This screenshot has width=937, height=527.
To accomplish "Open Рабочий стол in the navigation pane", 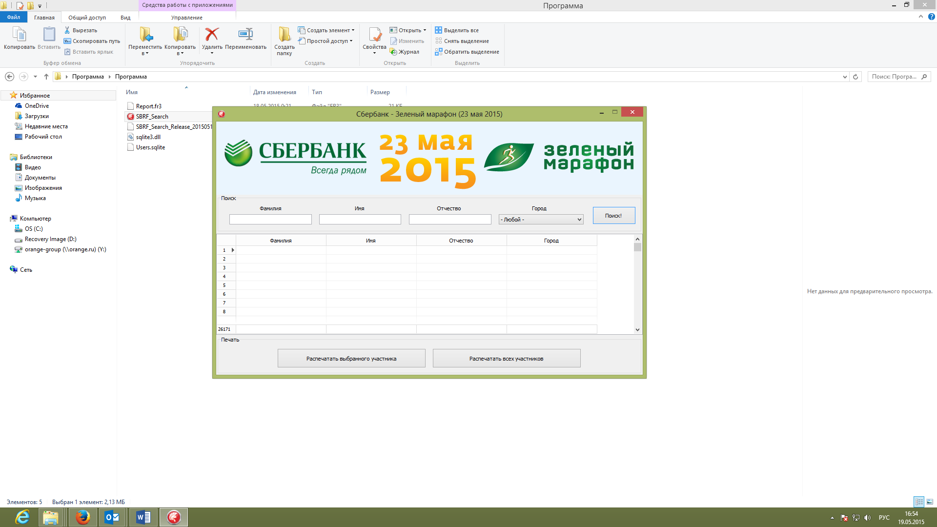I will tap(43, 137).
